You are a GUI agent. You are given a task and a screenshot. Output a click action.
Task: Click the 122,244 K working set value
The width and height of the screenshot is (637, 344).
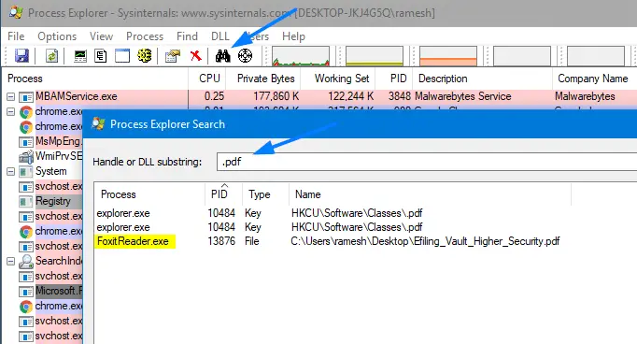coord(350,97)
